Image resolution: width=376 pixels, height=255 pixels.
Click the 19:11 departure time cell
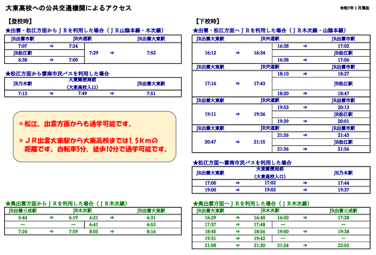[x=211, y=114]
